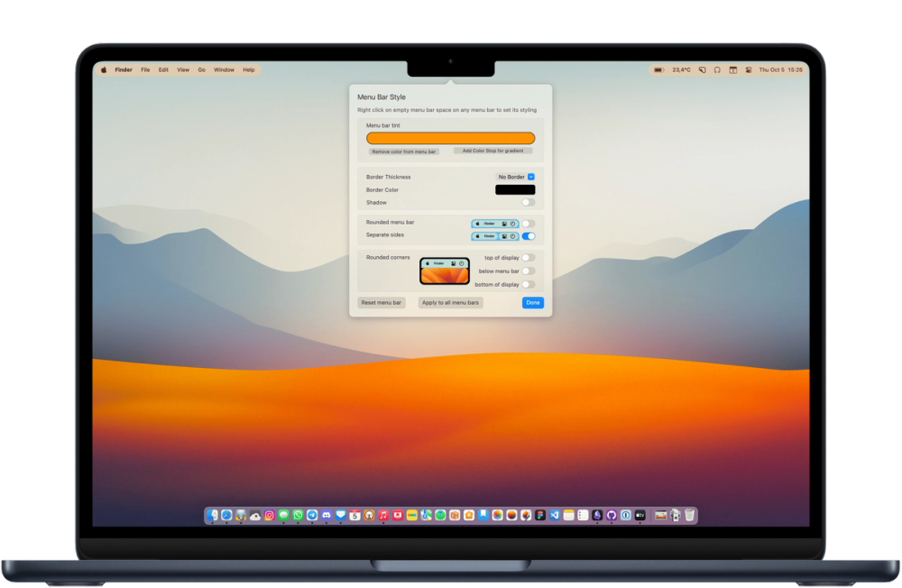Open the battery status icon
Viewport: 902px width, 588px height.
(658, 69)
